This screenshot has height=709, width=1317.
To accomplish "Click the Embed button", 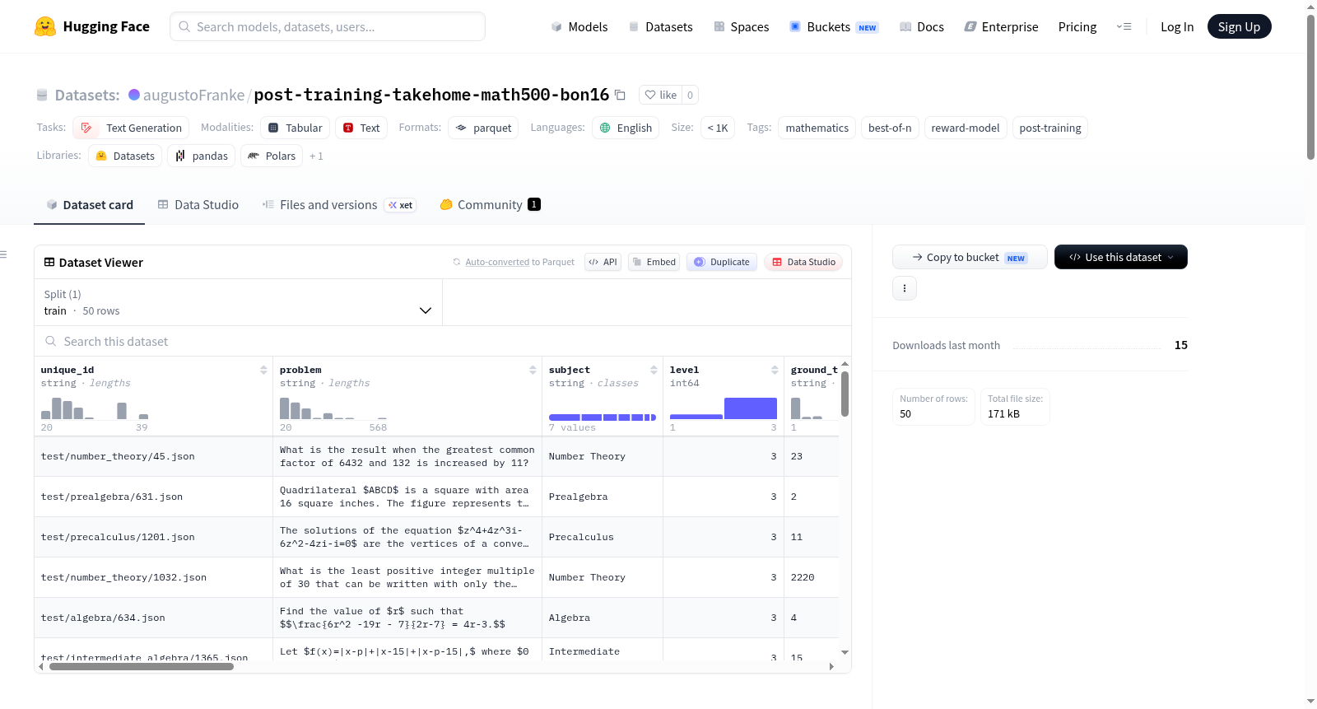I will click(x=654, y=262).
